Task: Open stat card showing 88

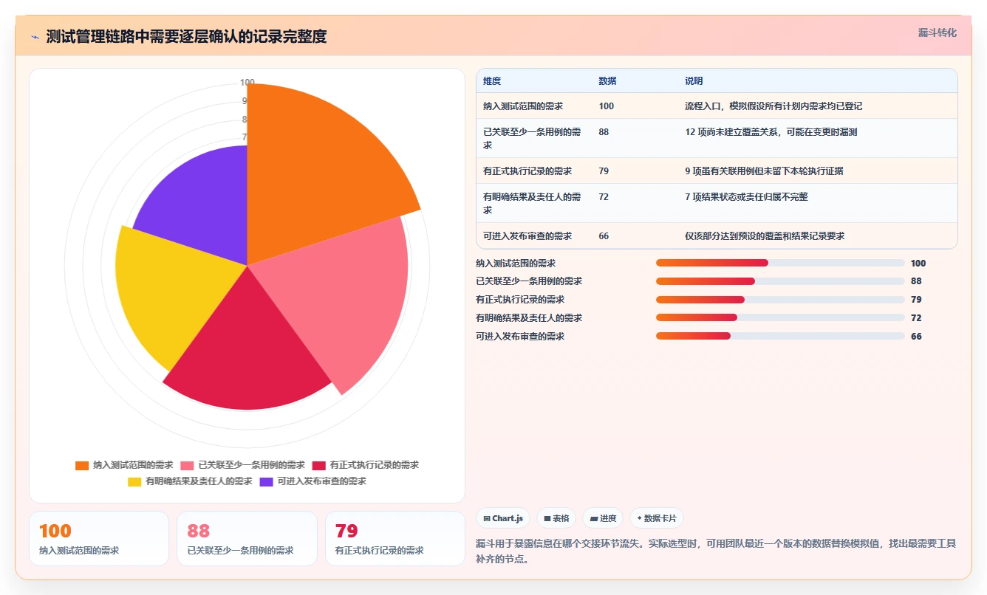Action: point(247,538)
